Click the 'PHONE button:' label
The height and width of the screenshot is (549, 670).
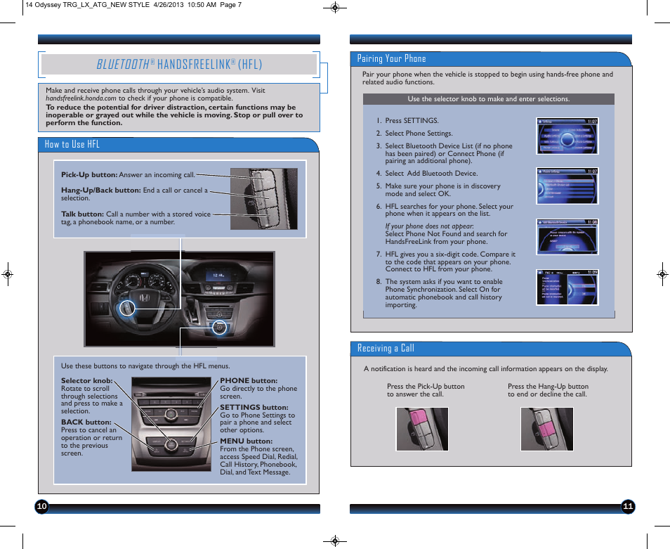click(x=249, y=380)
